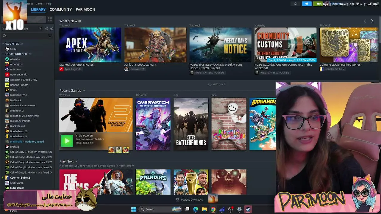Open the Windows Start menu

pyautogui.click(x=134, y=209)
